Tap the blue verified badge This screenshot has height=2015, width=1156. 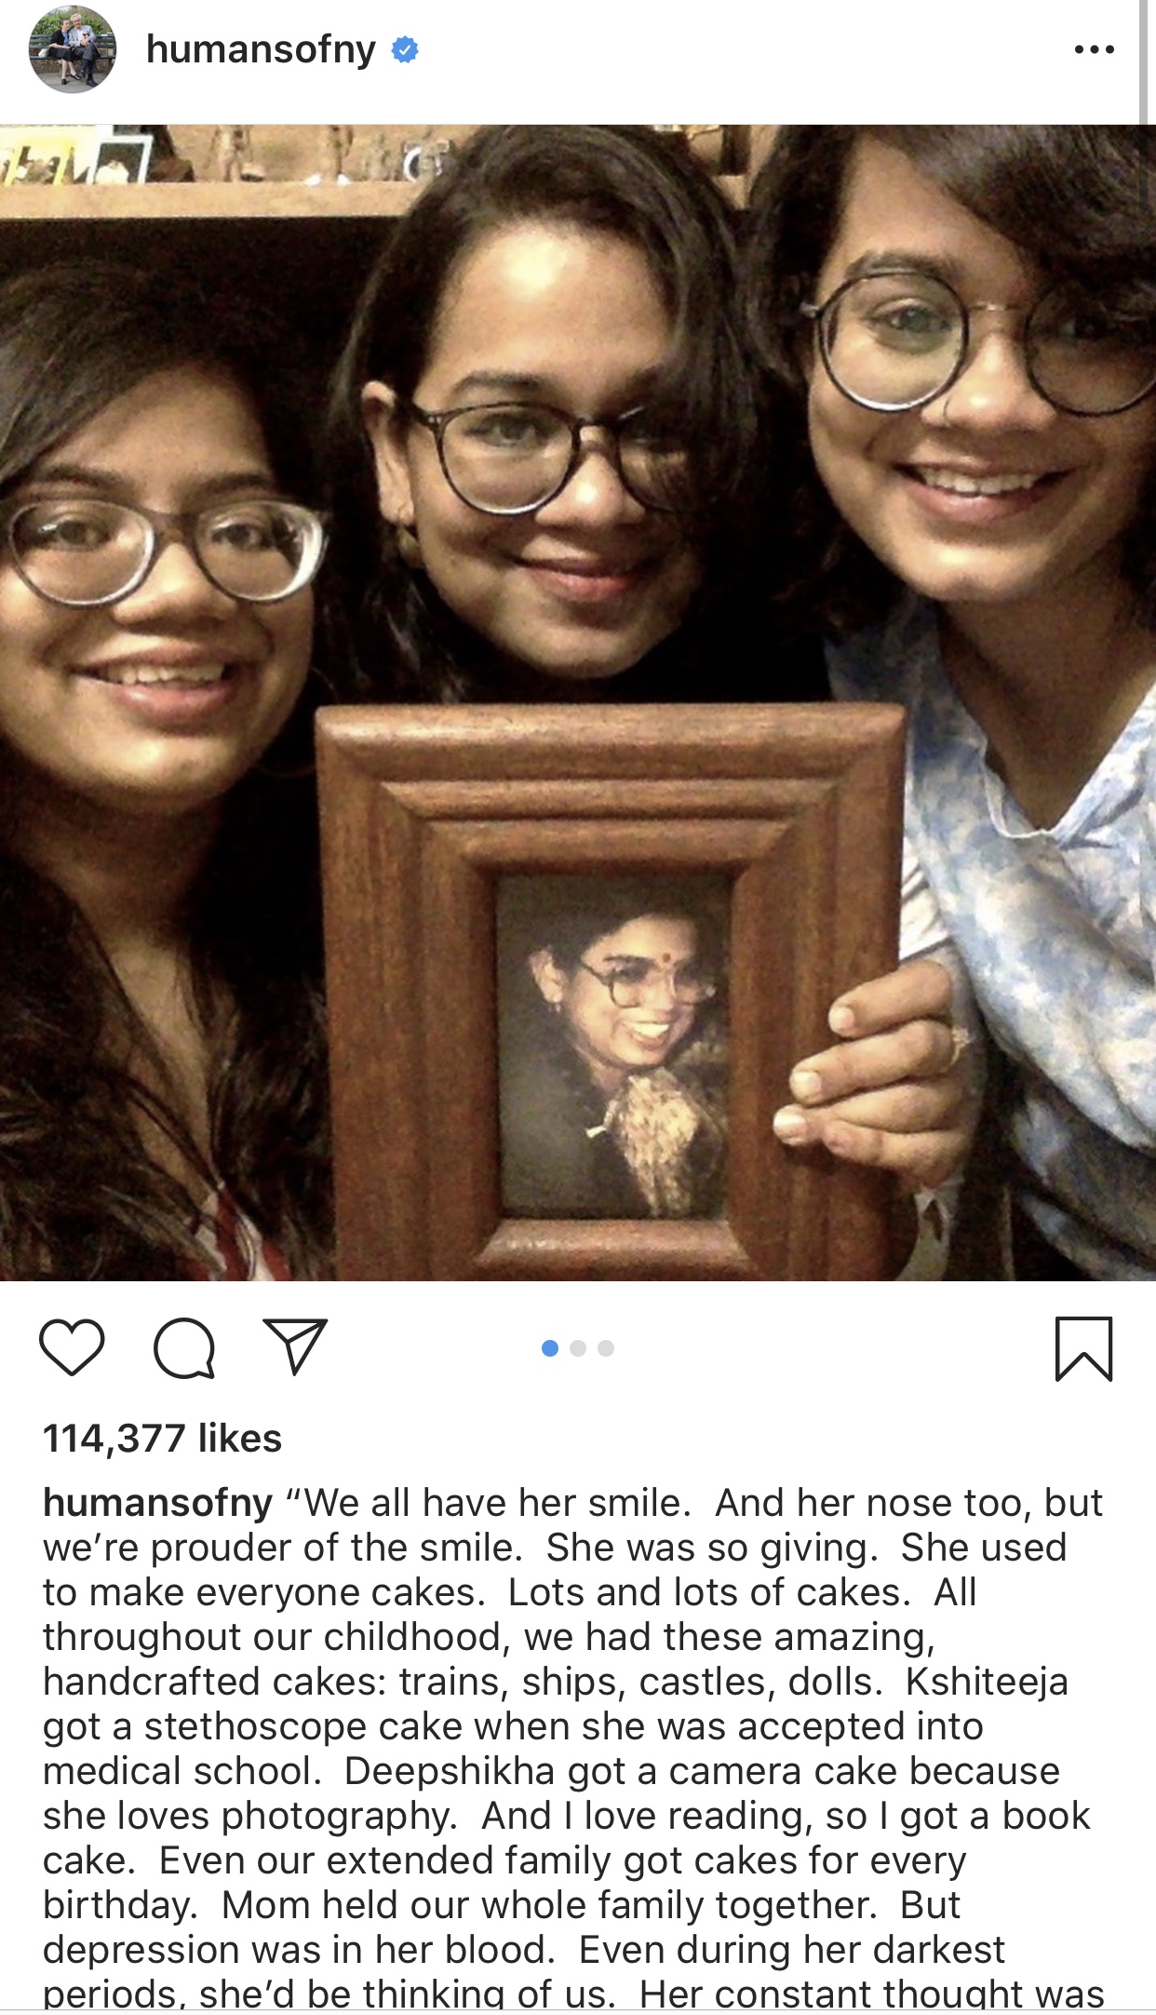click(405, 49)
